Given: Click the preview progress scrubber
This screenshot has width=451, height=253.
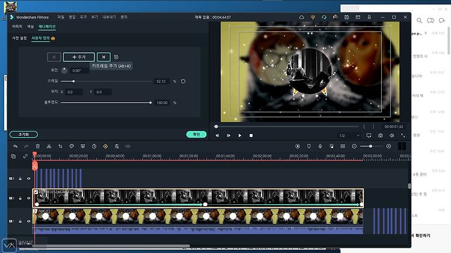Looking at the screenshot, I should coord(216,126).
